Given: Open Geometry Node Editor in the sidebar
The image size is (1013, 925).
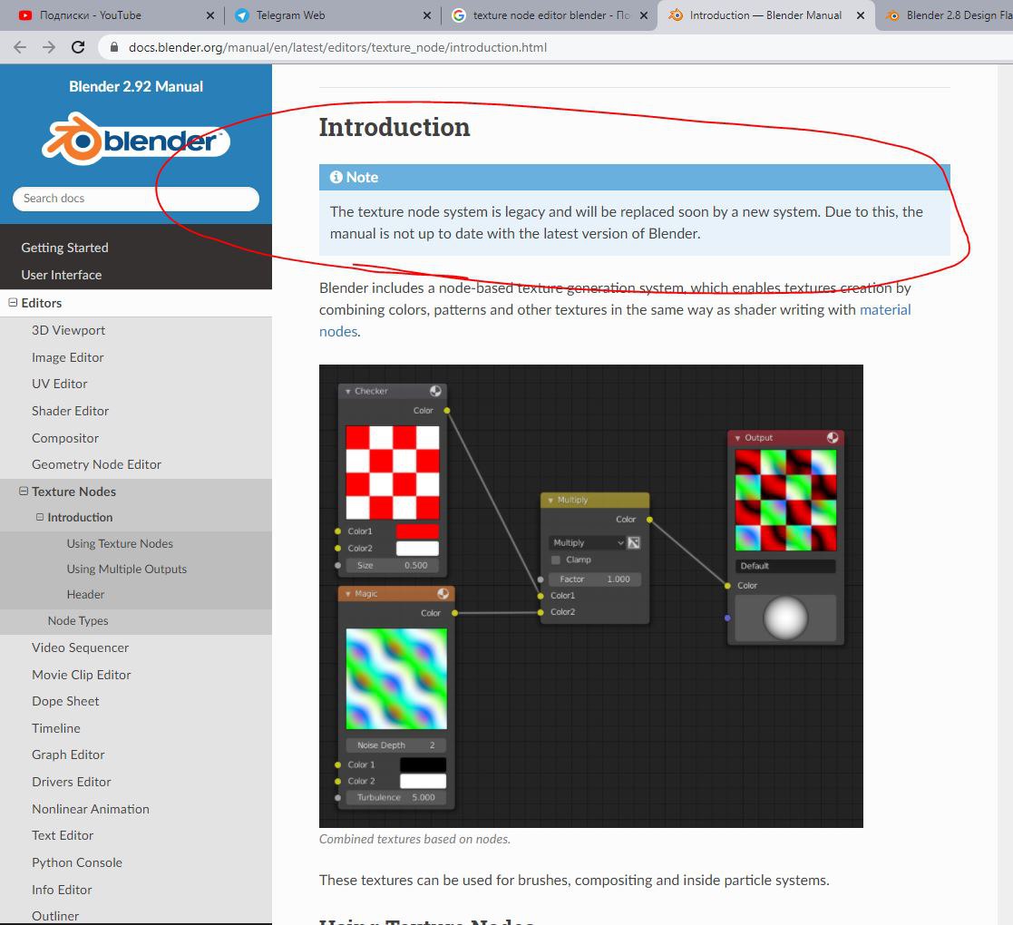Looking at the screenshot, I should pyautogui.click(x=96, y=464).
